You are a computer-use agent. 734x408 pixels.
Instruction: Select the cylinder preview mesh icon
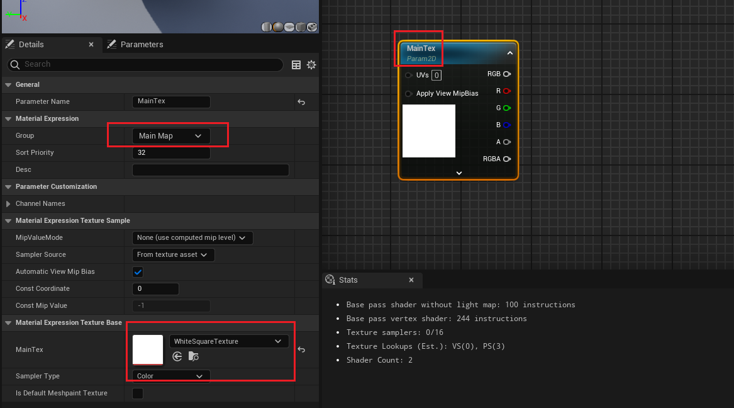[267, 27]
